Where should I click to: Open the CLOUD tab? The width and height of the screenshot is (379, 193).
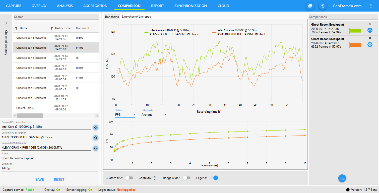tap(223, 6)
